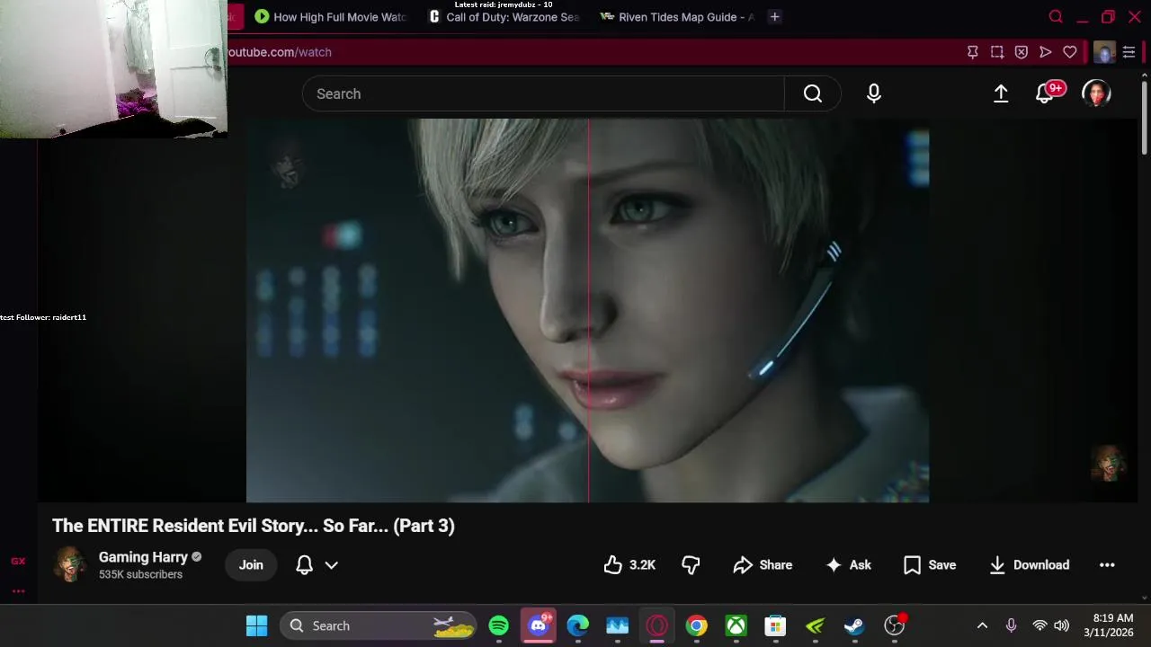Switch to the Call of Duty: Warzone tab

504,16
